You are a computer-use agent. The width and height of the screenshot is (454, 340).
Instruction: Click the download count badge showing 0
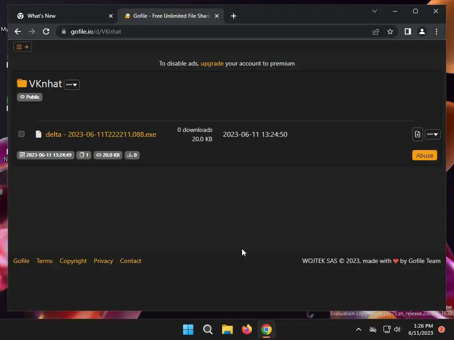point(132,155)
